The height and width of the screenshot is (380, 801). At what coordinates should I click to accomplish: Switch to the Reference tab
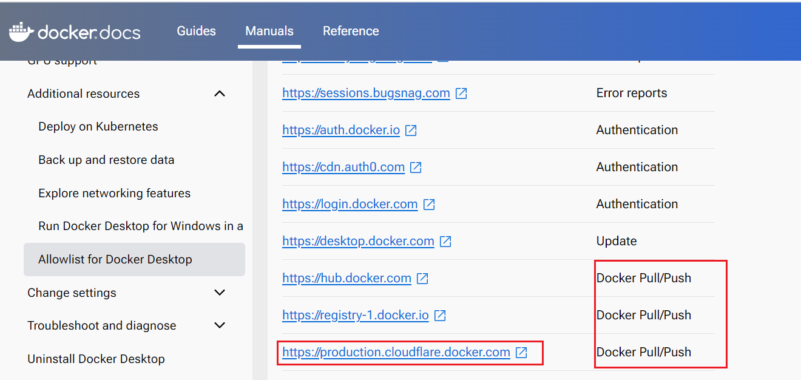351,31
